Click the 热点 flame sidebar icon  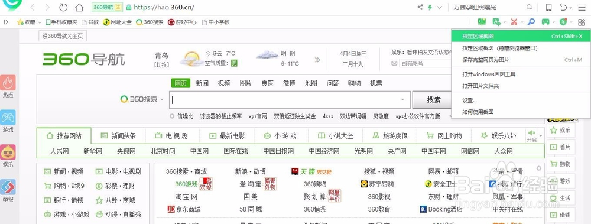click(8, 83)
